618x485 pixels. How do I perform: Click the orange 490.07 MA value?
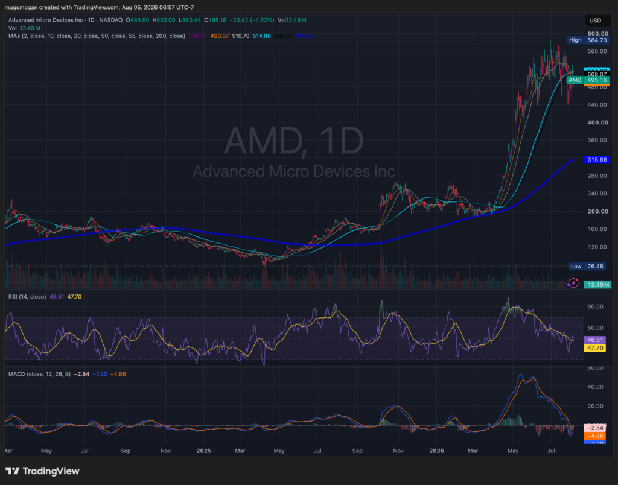pyautogui.click(x=220, y=36)
